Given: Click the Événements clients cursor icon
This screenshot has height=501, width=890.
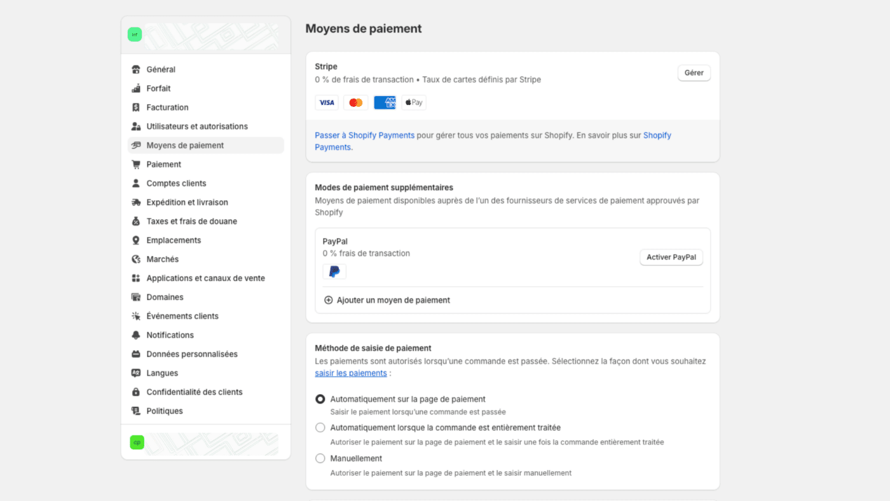Looking at the screenshot, I should pyautogui.click(x=135, y=316).
